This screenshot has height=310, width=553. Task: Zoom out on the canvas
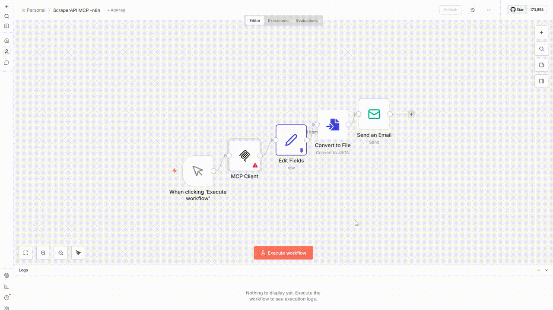[x=61, y=253]
